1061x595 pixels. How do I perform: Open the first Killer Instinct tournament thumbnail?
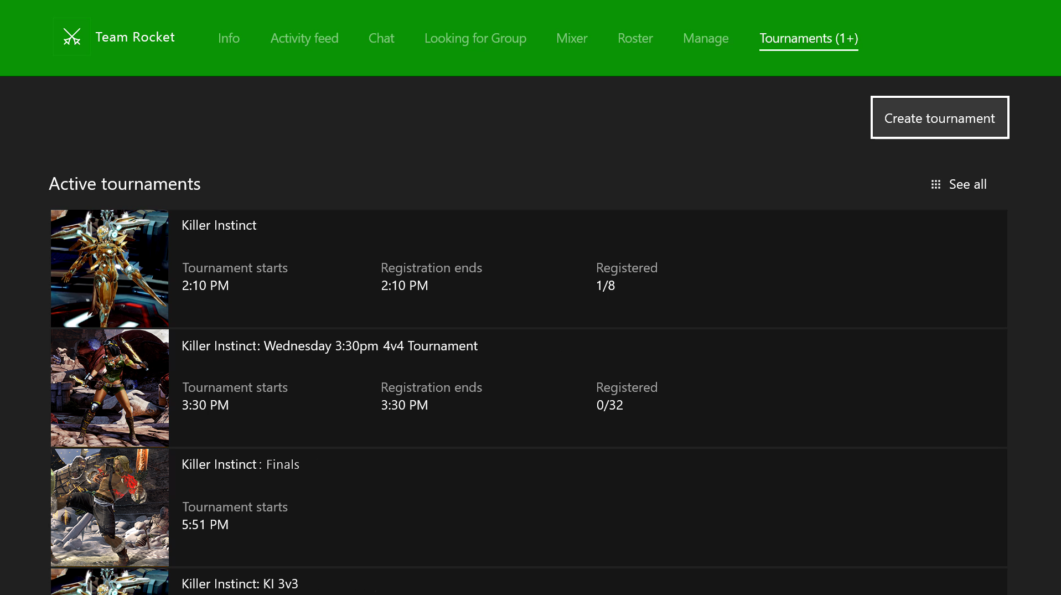click(110, 268)
